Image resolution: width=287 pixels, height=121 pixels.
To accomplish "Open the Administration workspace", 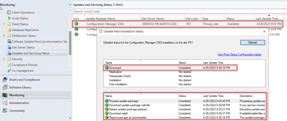I will tap(19, 103).
